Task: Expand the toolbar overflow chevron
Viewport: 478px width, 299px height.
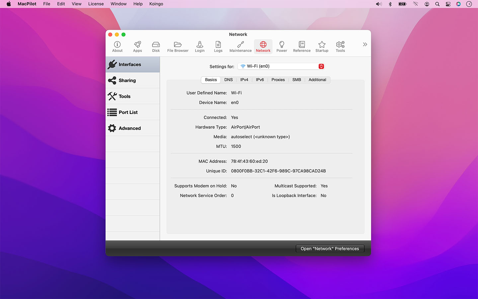Action: (x=365, y=45)
